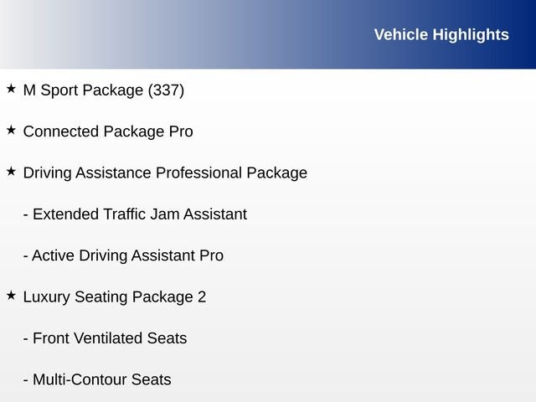Click the (337) package code

[x=166, y=90]
